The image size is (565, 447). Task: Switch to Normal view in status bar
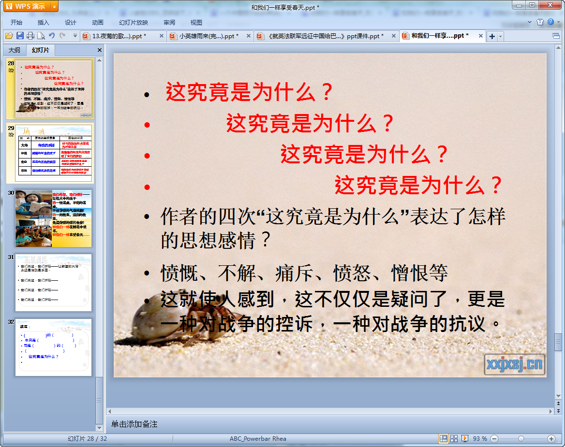[x=443, y=438]
